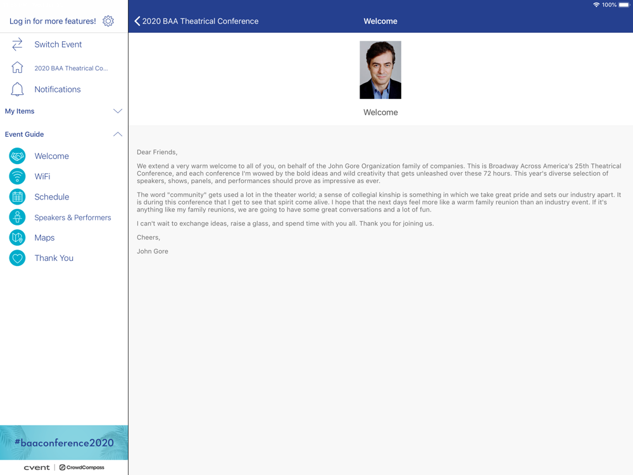Click the Welcome title in header bar
Image resolution: width=633 pixels, height=475 pixels.
(380, 21)
